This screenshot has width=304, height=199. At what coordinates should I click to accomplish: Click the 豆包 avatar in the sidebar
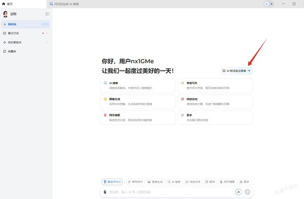(x=6, y=14)
